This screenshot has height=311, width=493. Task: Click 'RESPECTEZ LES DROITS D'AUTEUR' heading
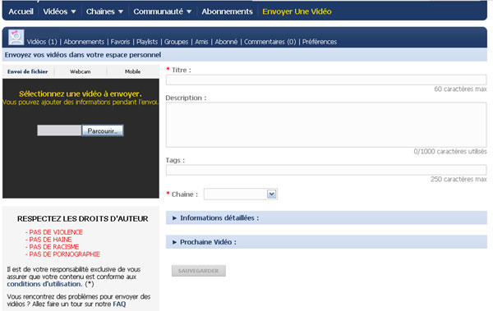click(x=83, y=218)
